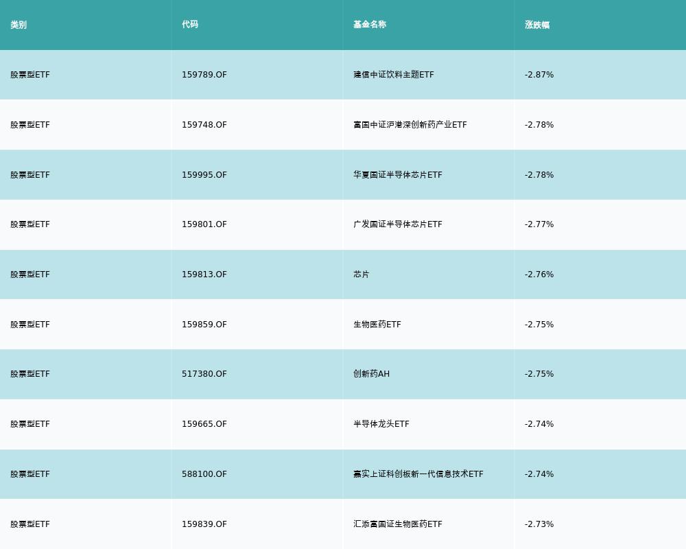Click 股票型ETF category in 159839.OF row
The image size is (686, 549).
coord(30,524)
